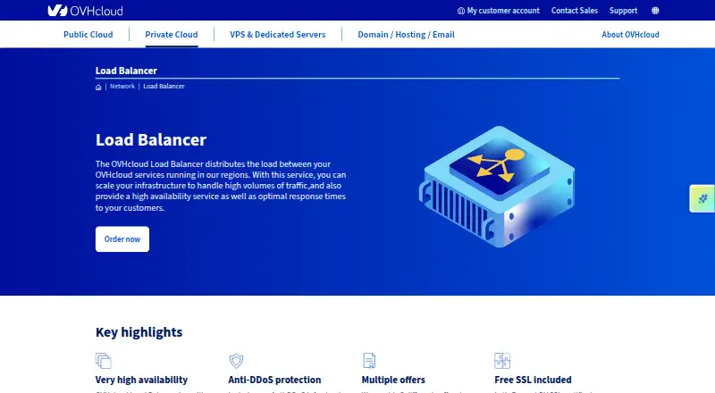Image resolution: width=715 pixels, height=393 pixels.
Task: Click the Anti-DDoS protection shield icon
Action: (x=236, y=361)
